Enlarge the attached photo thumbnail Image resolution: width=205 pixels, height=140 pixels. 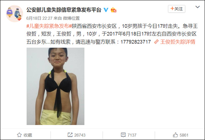56,86
